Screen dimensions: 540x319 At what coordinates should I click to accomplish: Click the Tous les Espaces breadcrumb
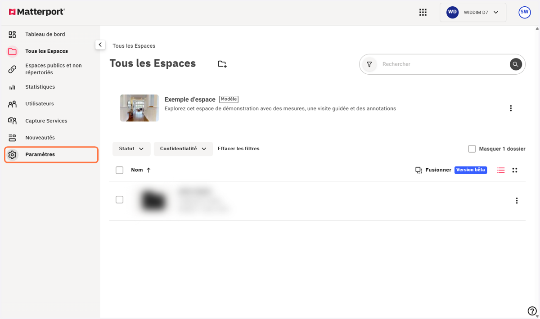(134, 46)
